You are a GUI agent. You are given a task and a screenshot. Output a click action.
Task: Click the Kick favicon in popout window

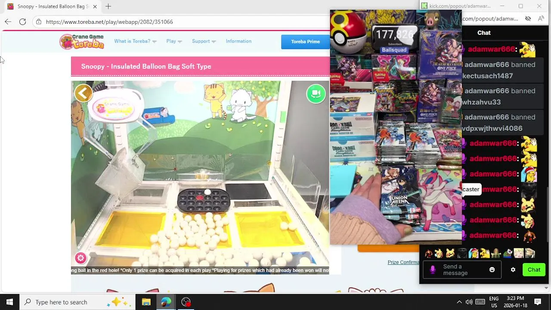click(424, 6)
